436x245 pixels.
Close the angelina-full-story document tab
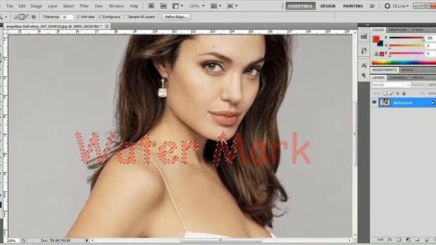(x=107, y=27)
